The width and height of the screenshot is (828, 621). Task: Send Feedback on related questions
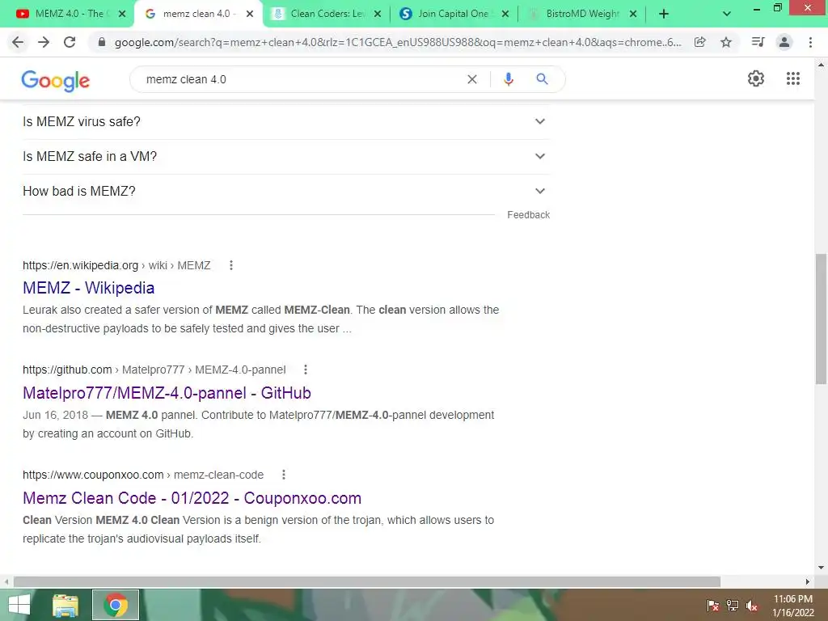[x=528, y=215]
